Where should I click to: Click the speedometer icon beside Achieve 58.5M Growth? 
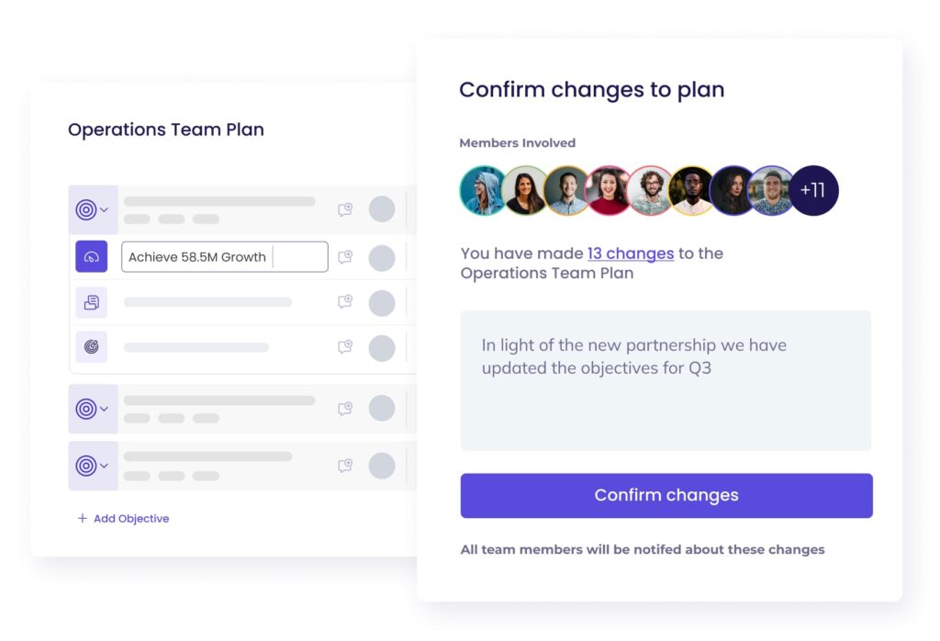91,256
